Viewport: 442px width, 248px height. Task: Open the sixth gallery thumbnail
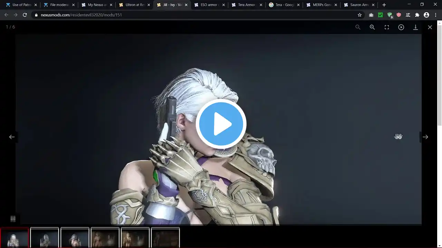[x=165, y=238]
